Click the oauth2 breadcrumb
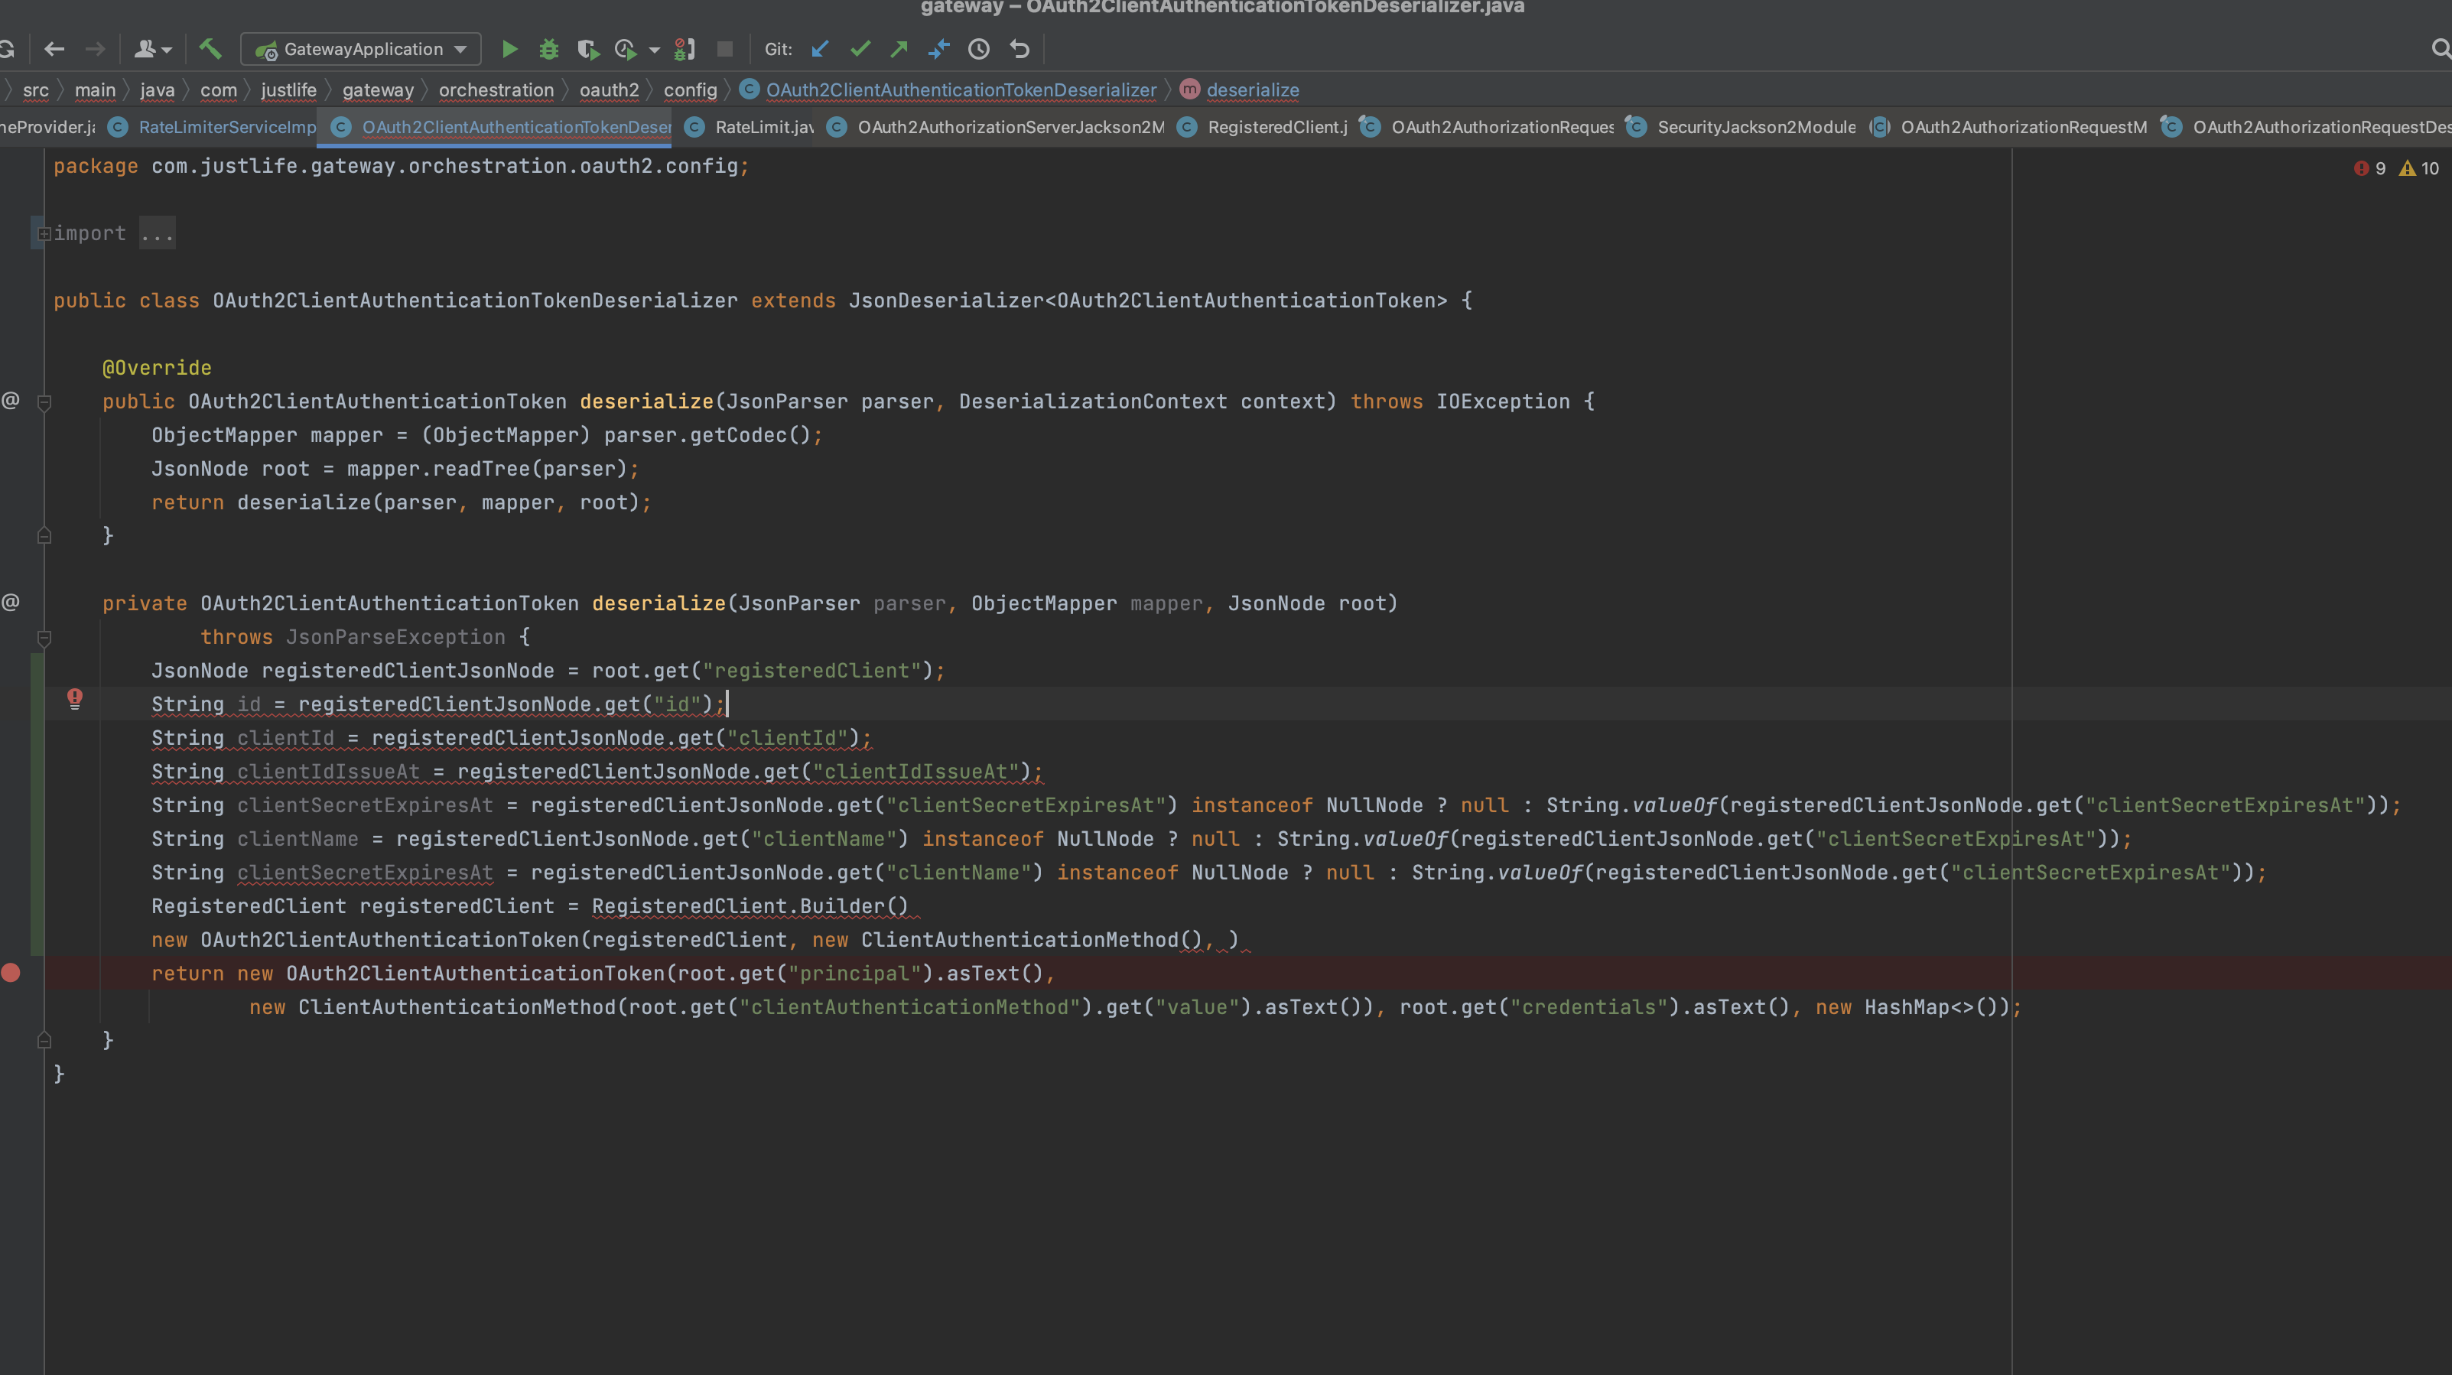2452x1375 pixels. tap(610, 89)
